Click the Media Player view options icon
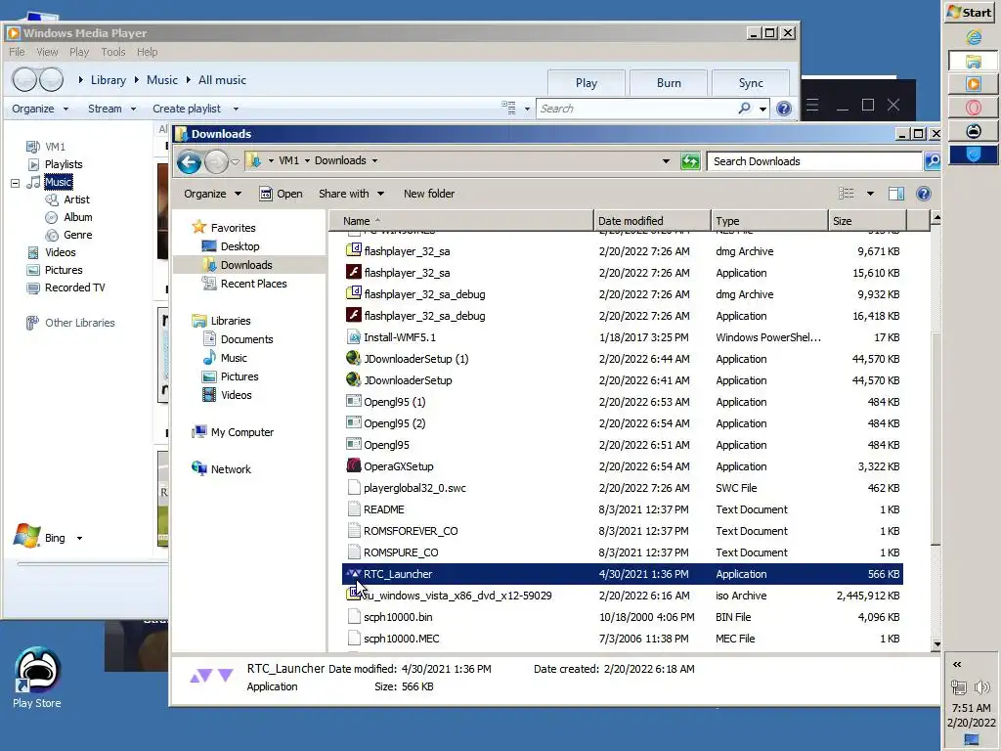The image size is (1001, 751). pos(508,108)
